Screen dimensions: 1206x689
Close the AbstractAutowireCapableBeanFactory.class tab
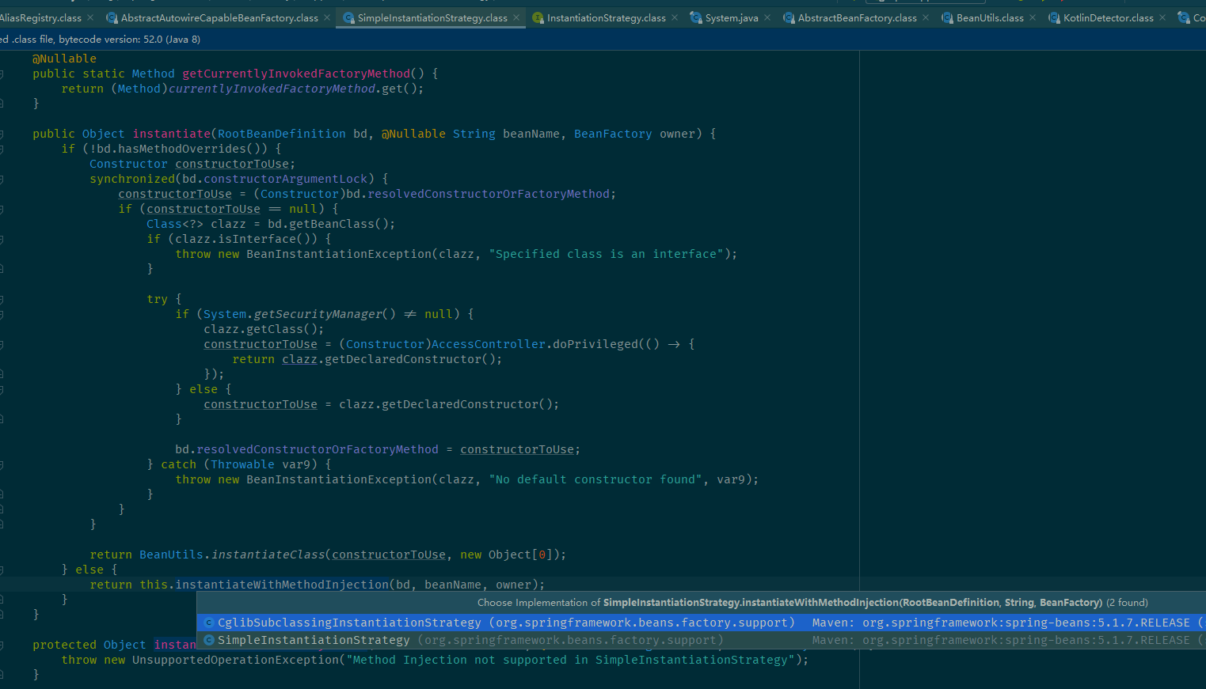pyautogui.click(x=327, y=17)
